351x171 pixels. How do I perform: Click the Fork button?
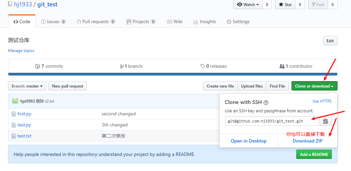pos(318,4)
